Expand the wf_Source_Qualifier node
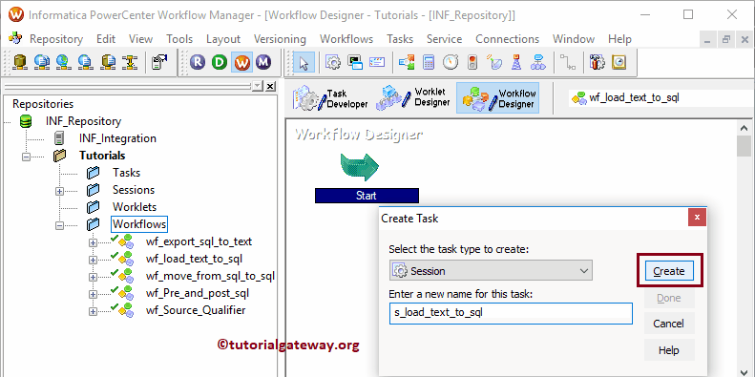This screenshot has width=755, height=377. pyautogui.click(x=93, y=311)
